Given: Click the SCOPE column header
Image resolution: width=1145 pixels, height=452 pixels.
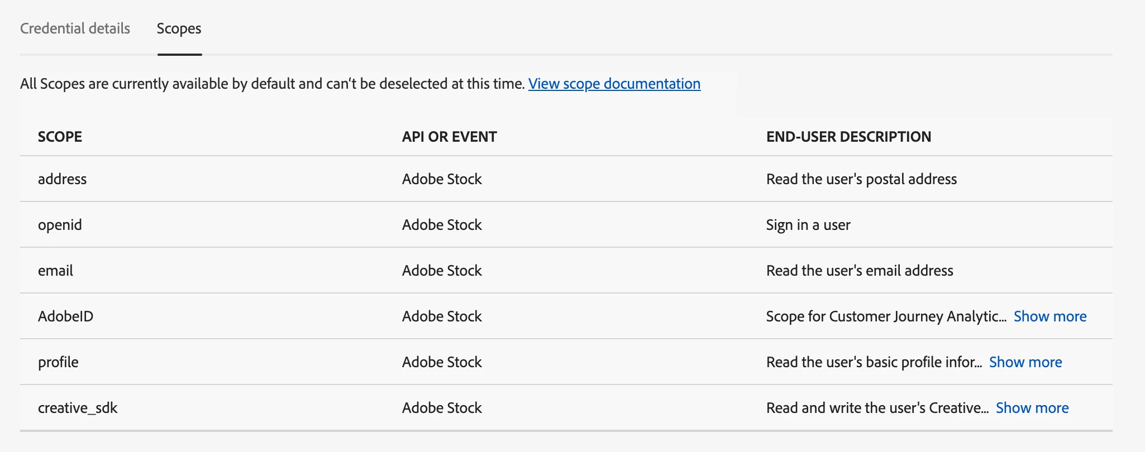Looking at the screenshot, I should point(60,137).
